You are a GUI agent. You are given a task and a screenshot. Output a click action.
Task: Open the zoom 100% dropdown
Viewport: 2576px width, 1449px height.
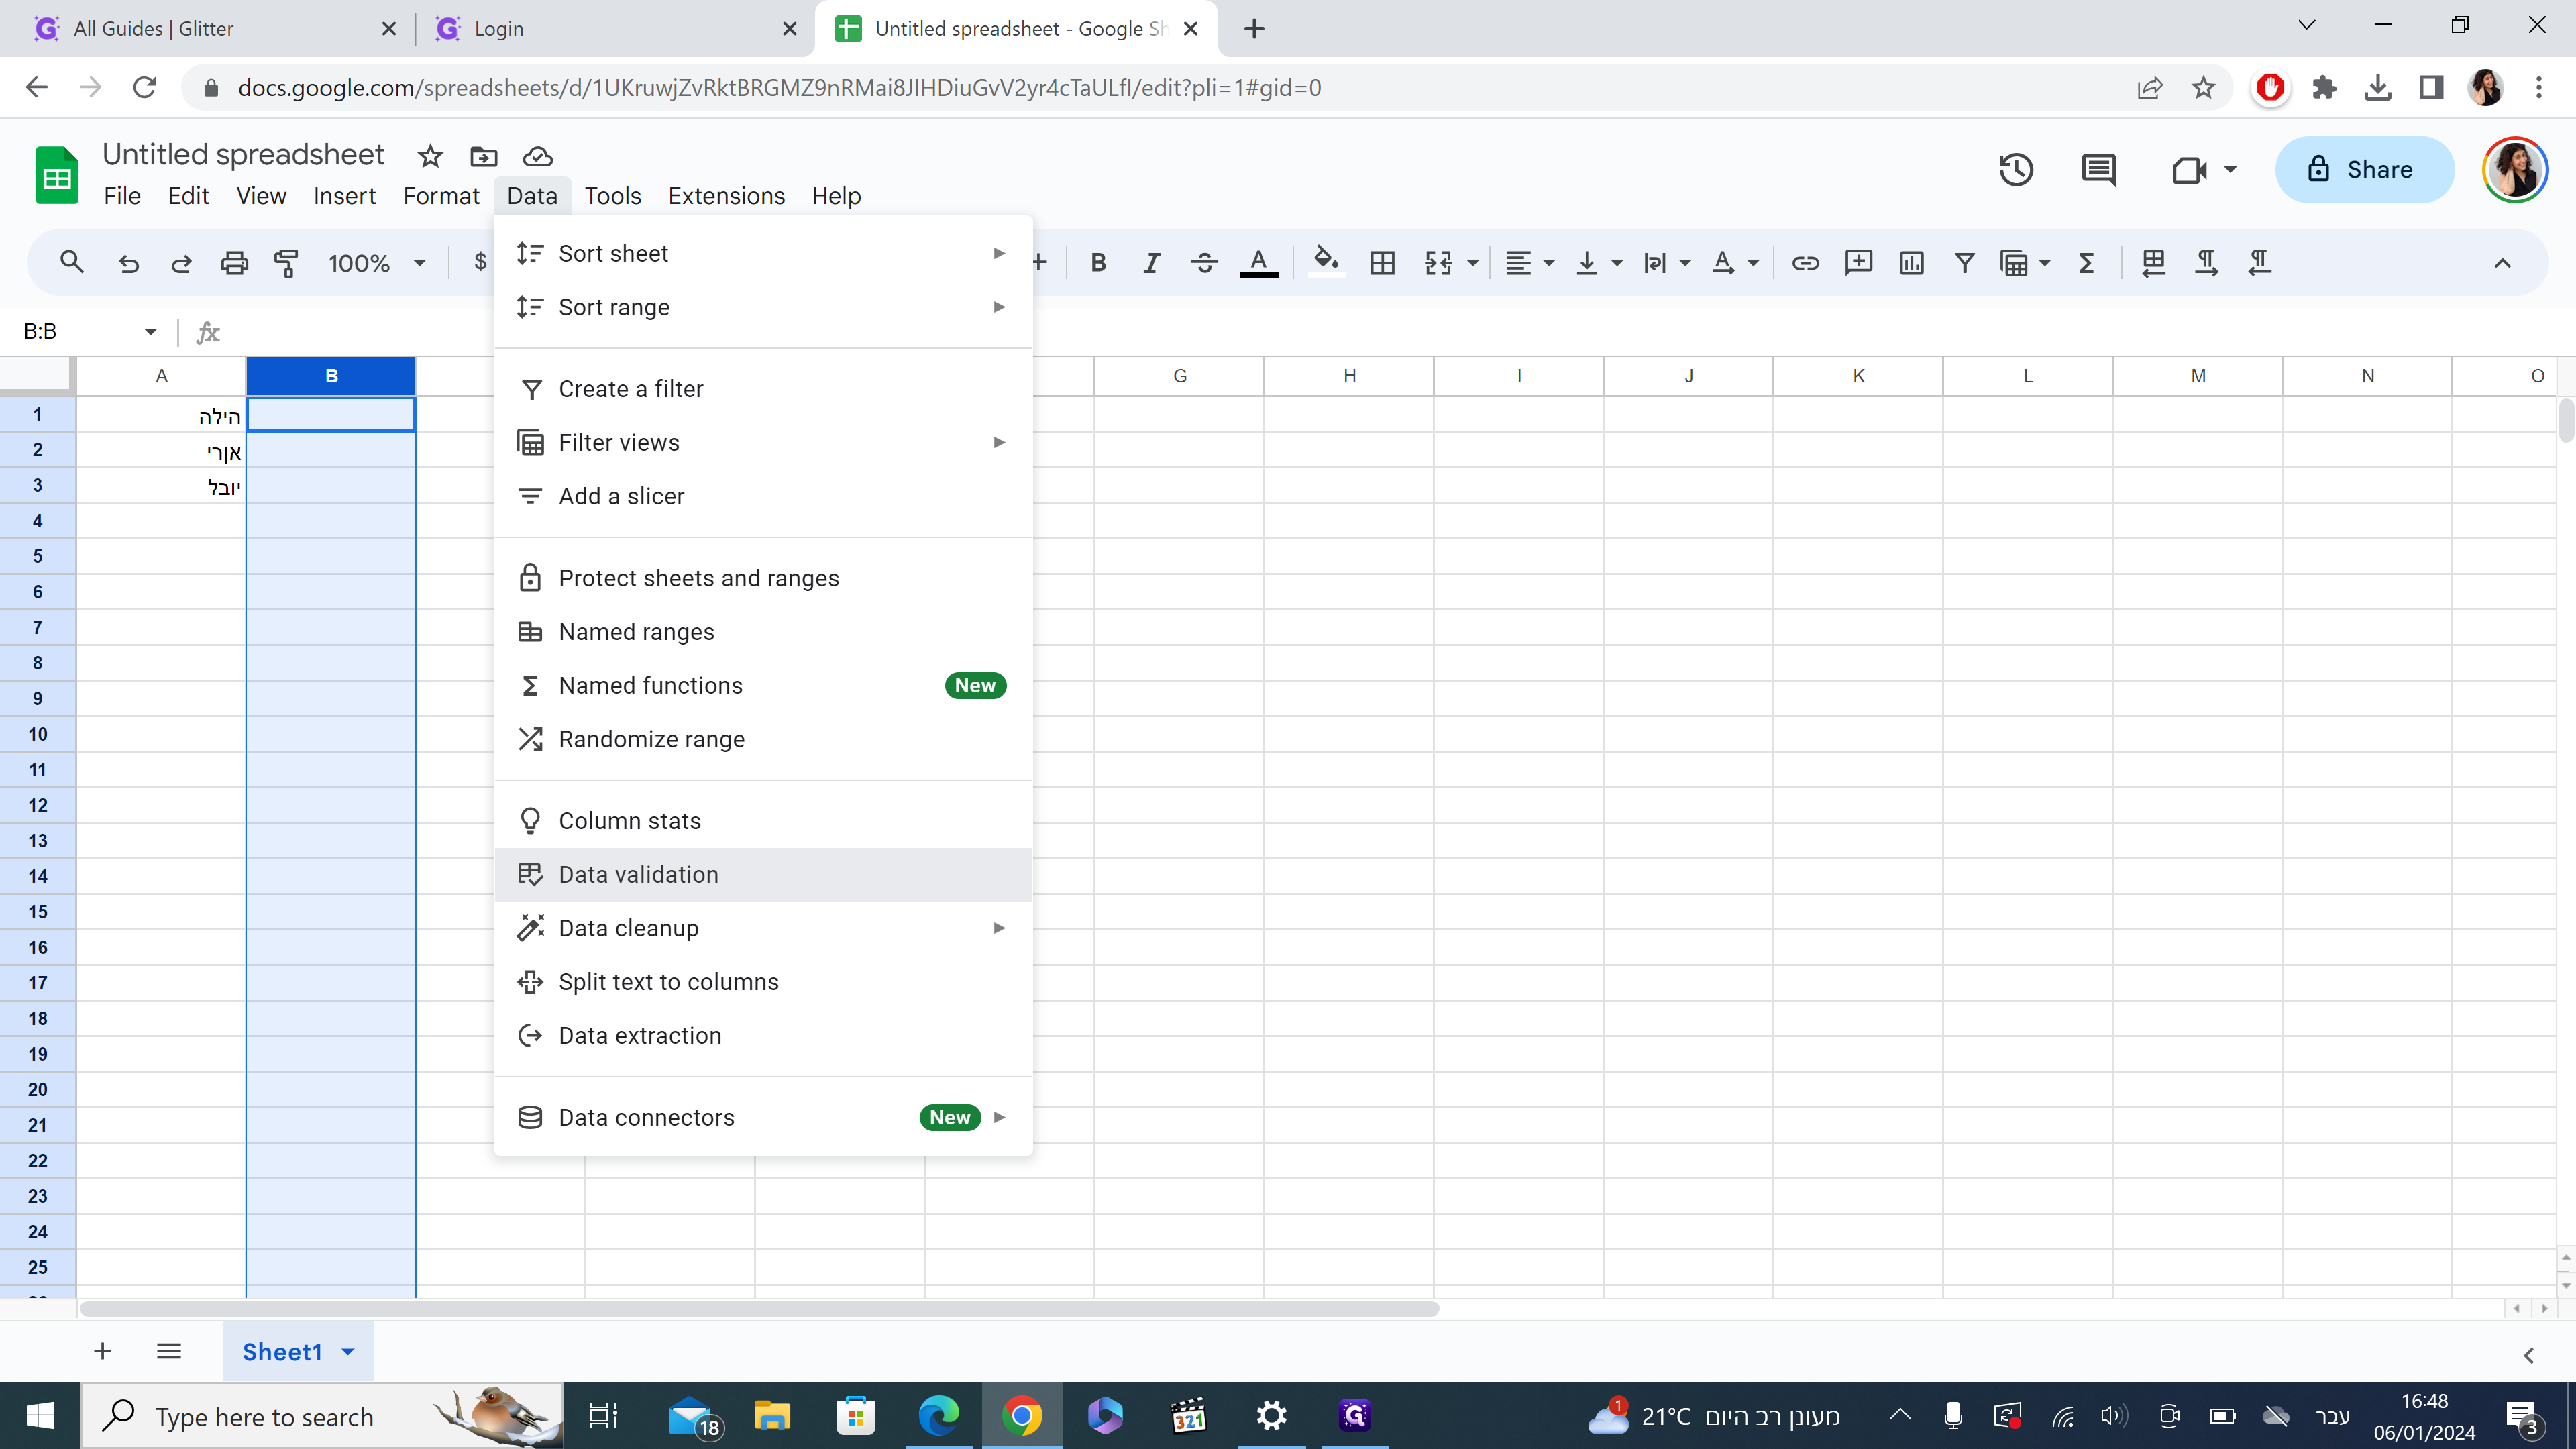pyautogui.click(x=377, y=263)
